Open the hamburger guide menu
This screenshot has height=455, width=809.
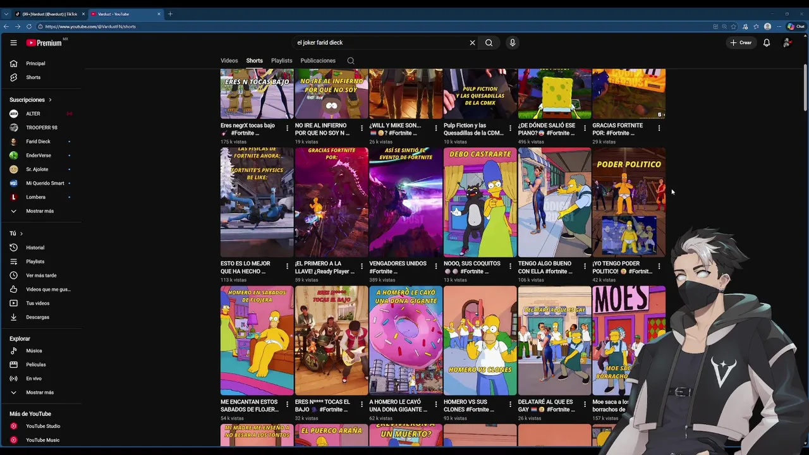point(13,42)
